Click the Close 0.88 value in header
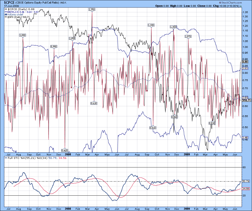 [x=204, y=6]
